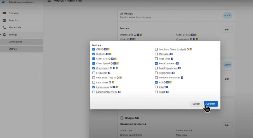
Task: Collapse the Settings section arrow
Action: tap(1, 35)
